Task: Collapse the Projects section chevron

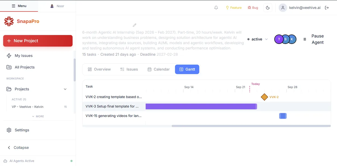Action: [x=65, y=89]
